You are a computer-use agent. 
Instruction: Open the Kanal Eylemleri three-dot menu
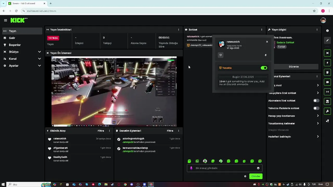pos(317,76)
